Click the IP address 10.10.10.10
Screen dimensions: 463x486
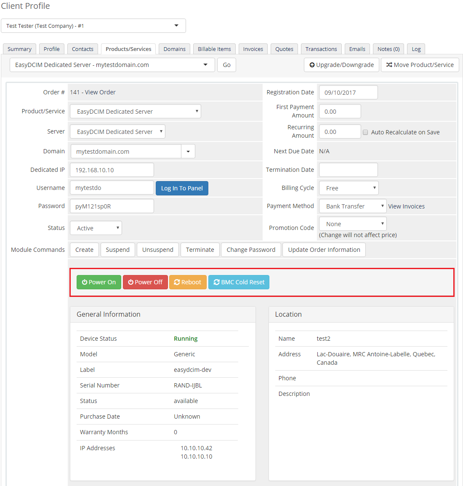click(x=196, y=456)
